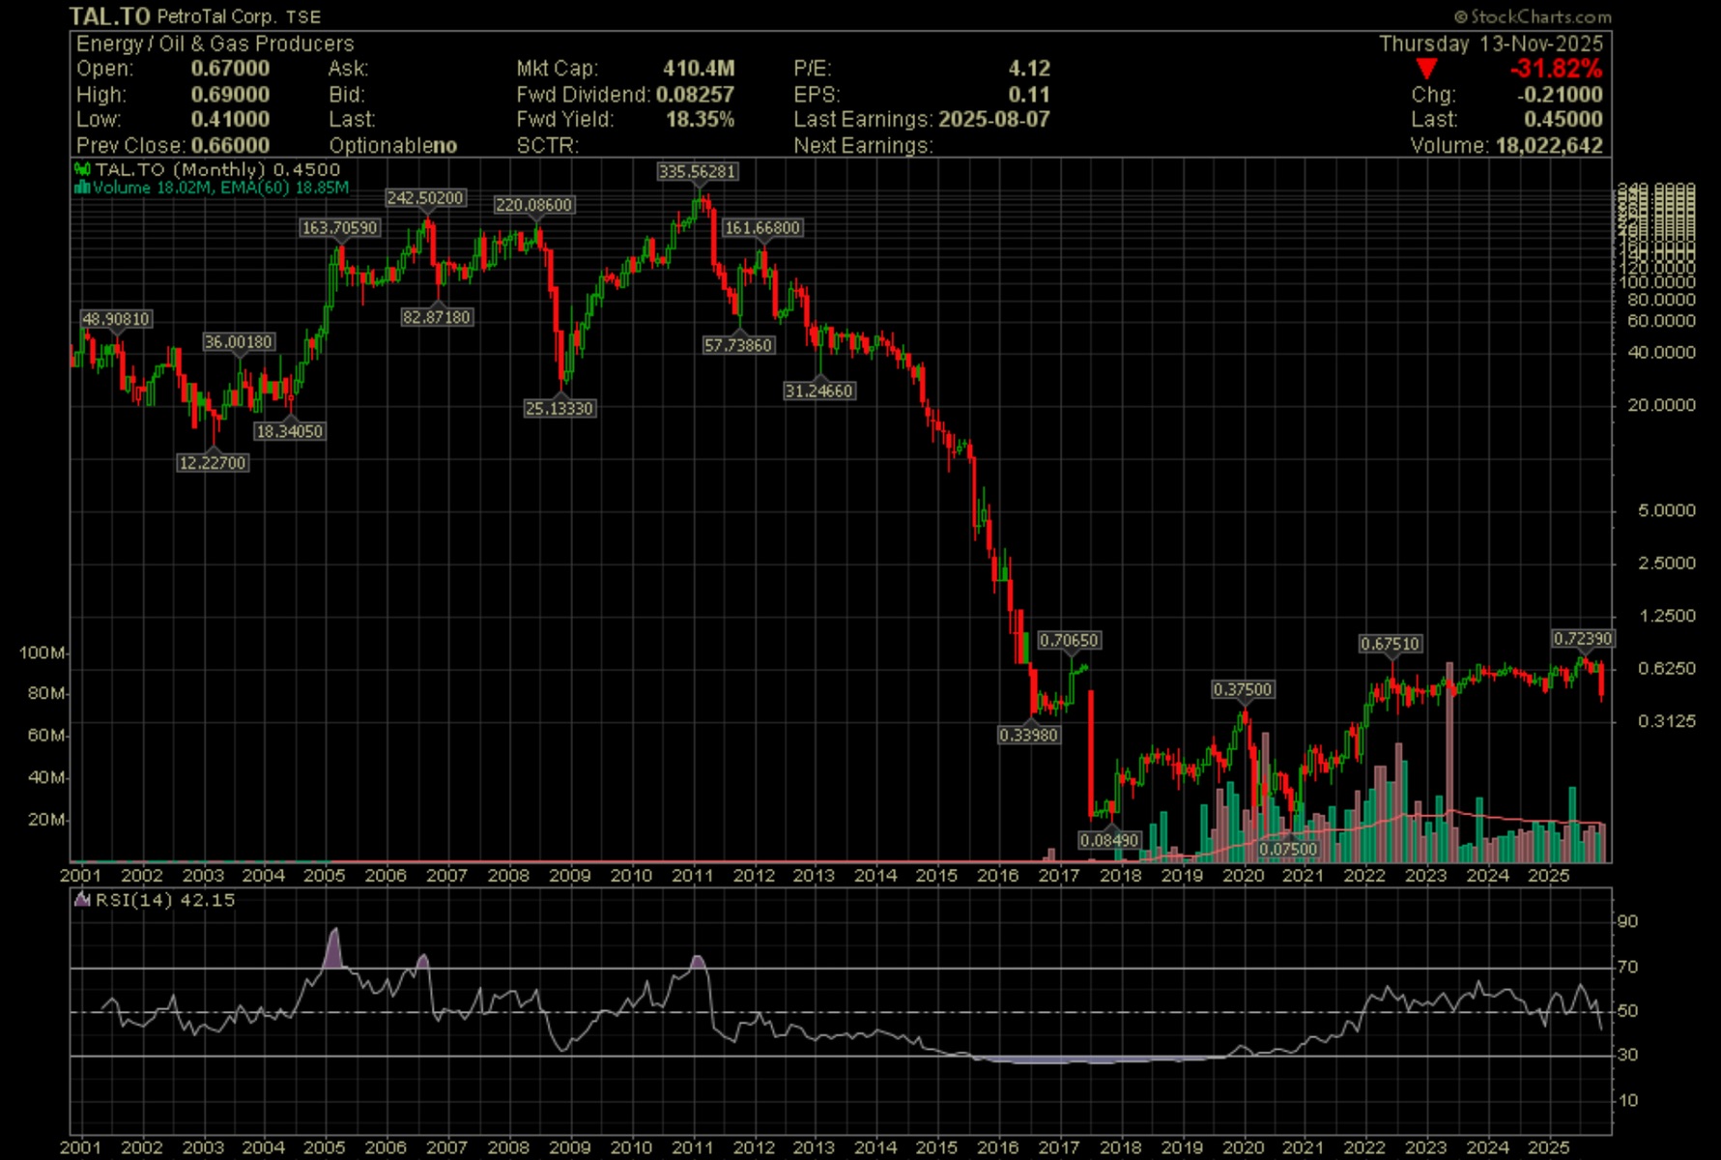Screen dimensions: 1721x1160
Task: Click the Volume value 18,022,642
Action: click(1549, 146)
